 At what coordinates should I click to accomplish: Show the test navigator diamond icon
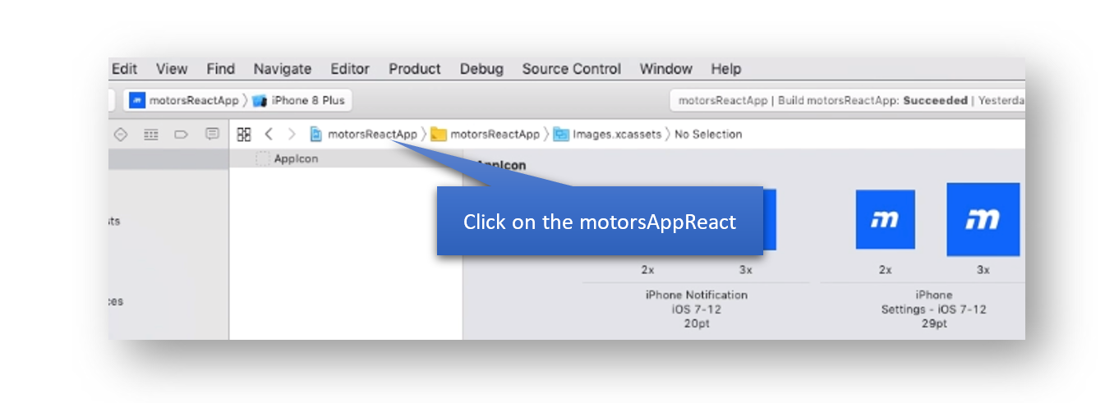(121, 134)
